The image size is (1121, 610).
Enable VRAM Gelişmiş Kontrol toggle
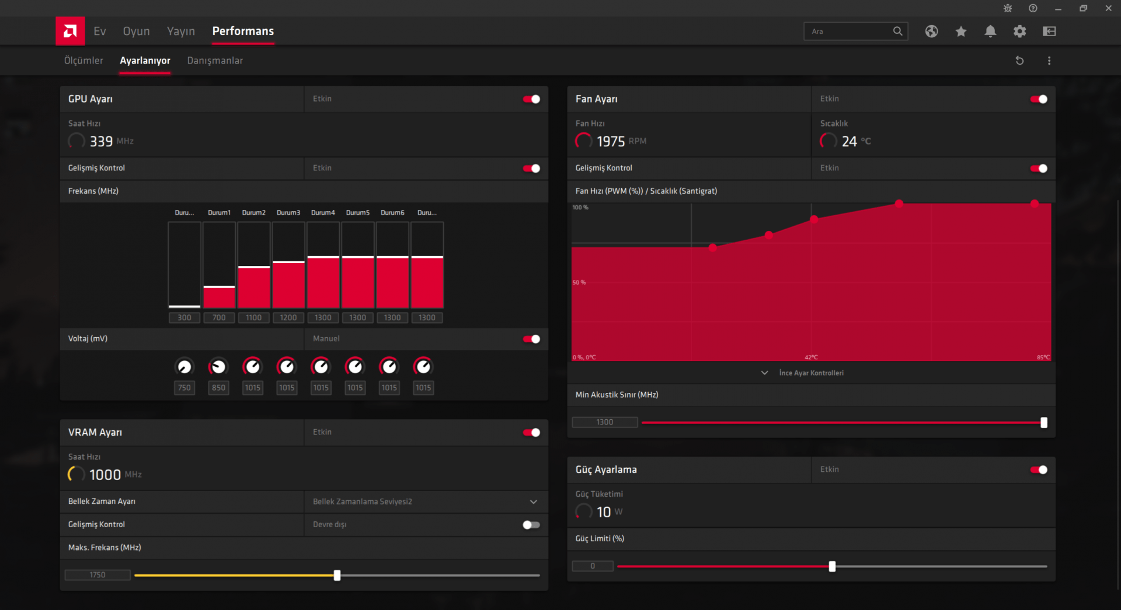[x=531, y=525]
